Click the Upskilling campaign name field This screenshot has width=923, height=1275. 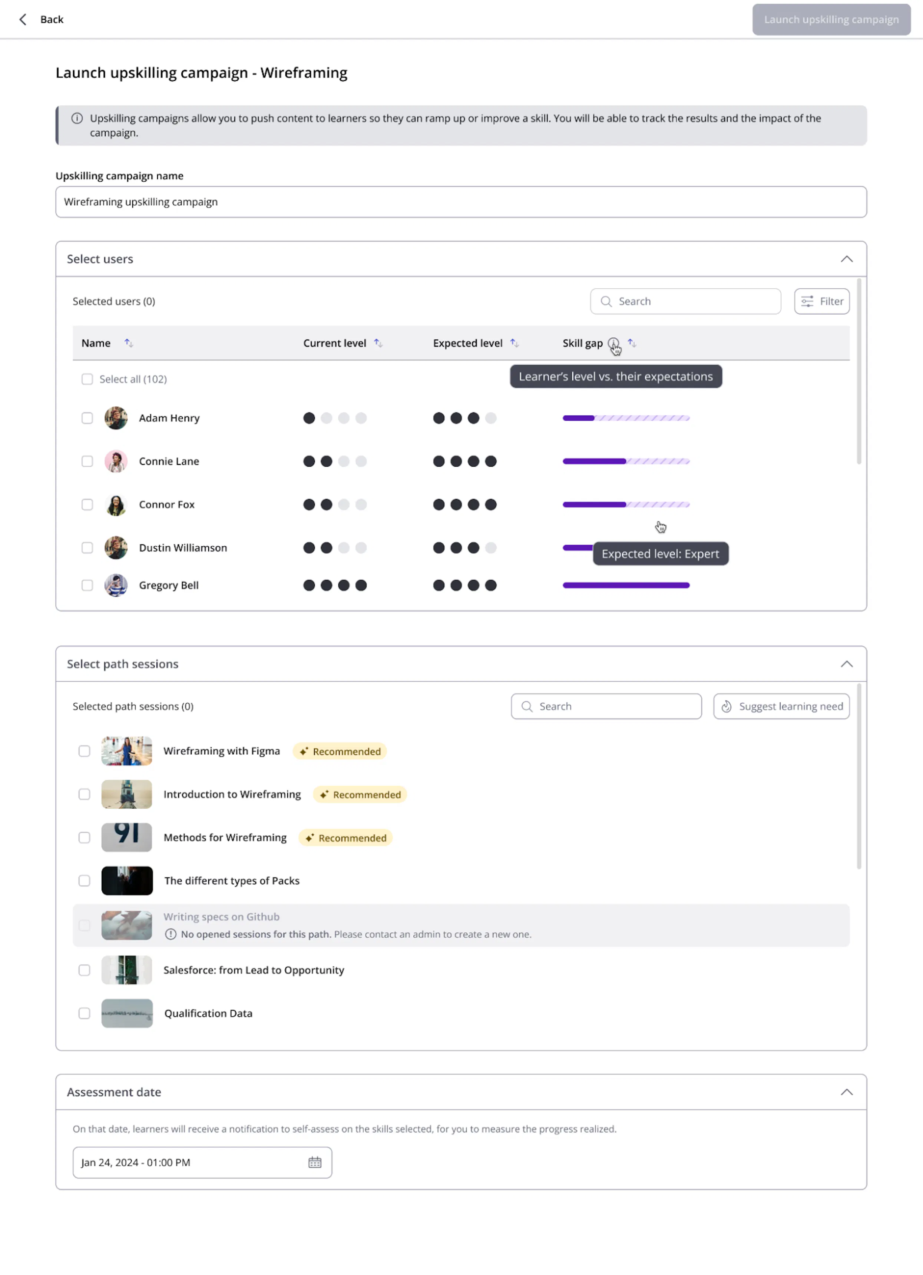coord(461,202)
